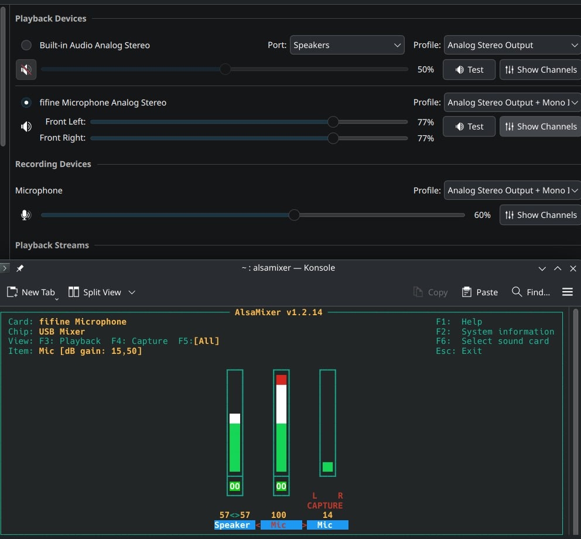The image size is (581, 539).
Task: Click F5:[All] view text
Action: [199, 341]
